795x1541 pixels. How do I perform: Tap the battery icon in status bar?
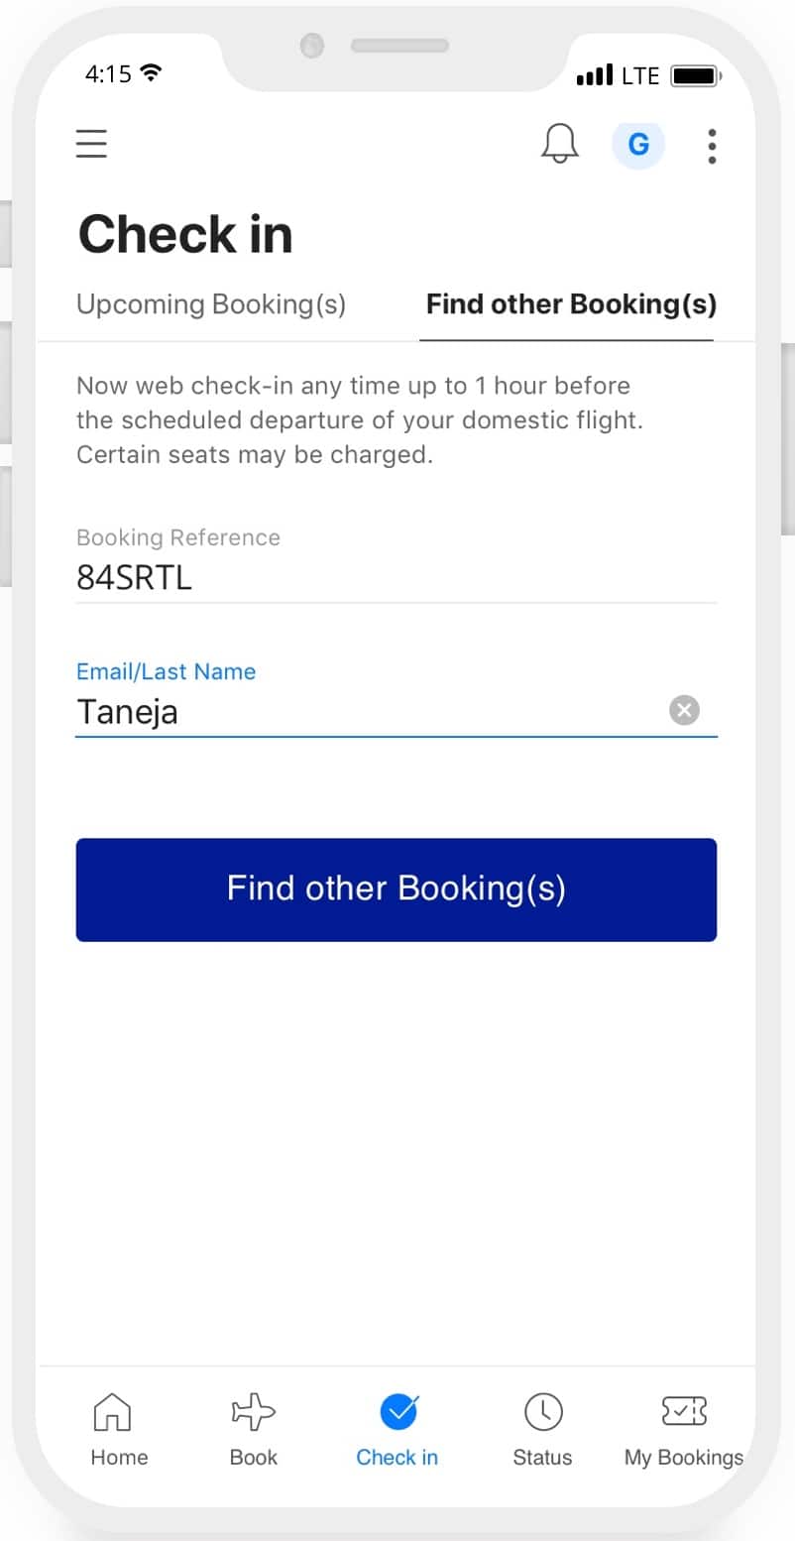696,75
